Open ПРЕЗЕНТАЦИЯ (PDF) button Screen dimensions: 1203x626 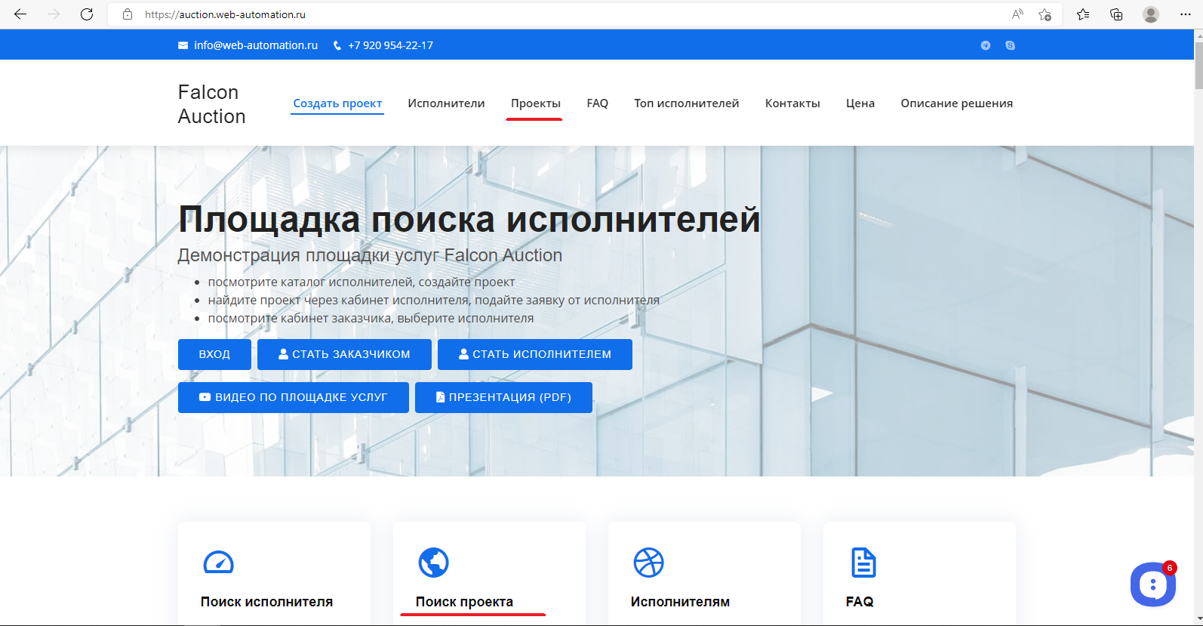point(503,397)
